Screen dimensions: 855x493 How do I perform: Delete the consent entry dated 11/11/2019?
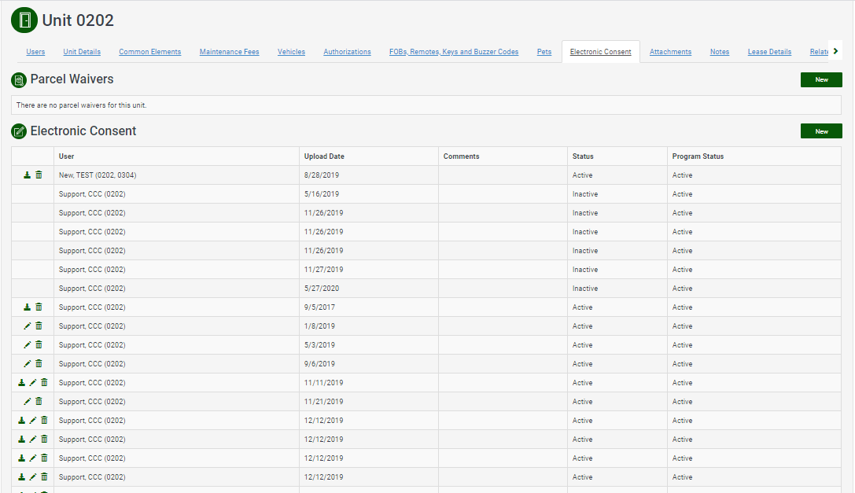pos(44,383)
